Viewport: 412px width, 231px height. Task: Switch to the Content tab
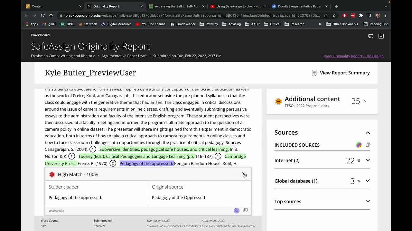[53, 6]
